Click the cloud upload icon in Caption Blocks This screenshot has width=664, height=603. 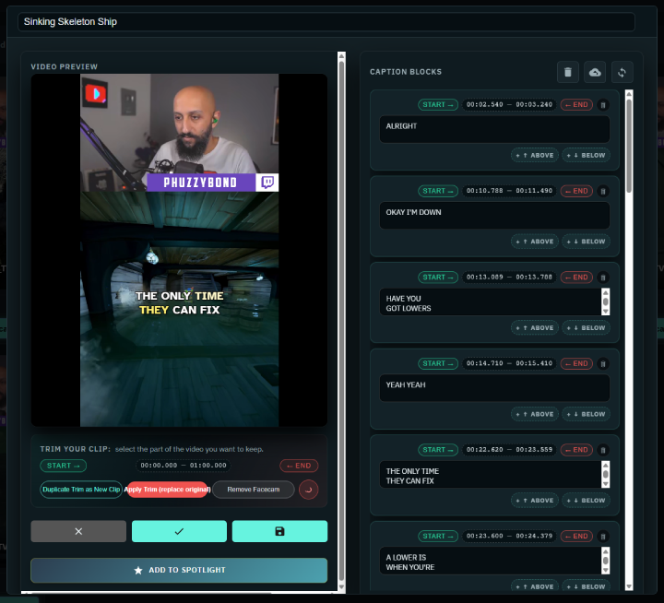[595, 73]
